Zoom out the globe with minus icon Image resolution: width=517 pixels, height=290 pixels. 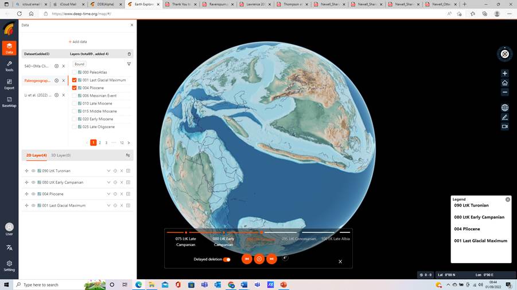[504, 92]
